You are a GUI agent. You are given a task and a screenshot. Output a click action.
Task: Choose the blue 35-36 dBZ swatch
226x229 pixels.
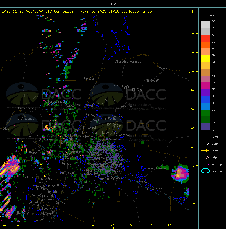pos(205,100)
